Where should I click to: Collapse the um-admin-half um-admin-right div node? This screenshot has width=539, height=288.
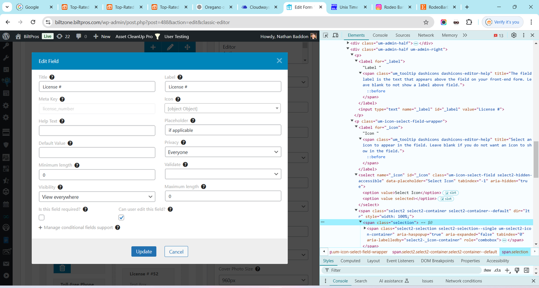(x=348, y=49)
